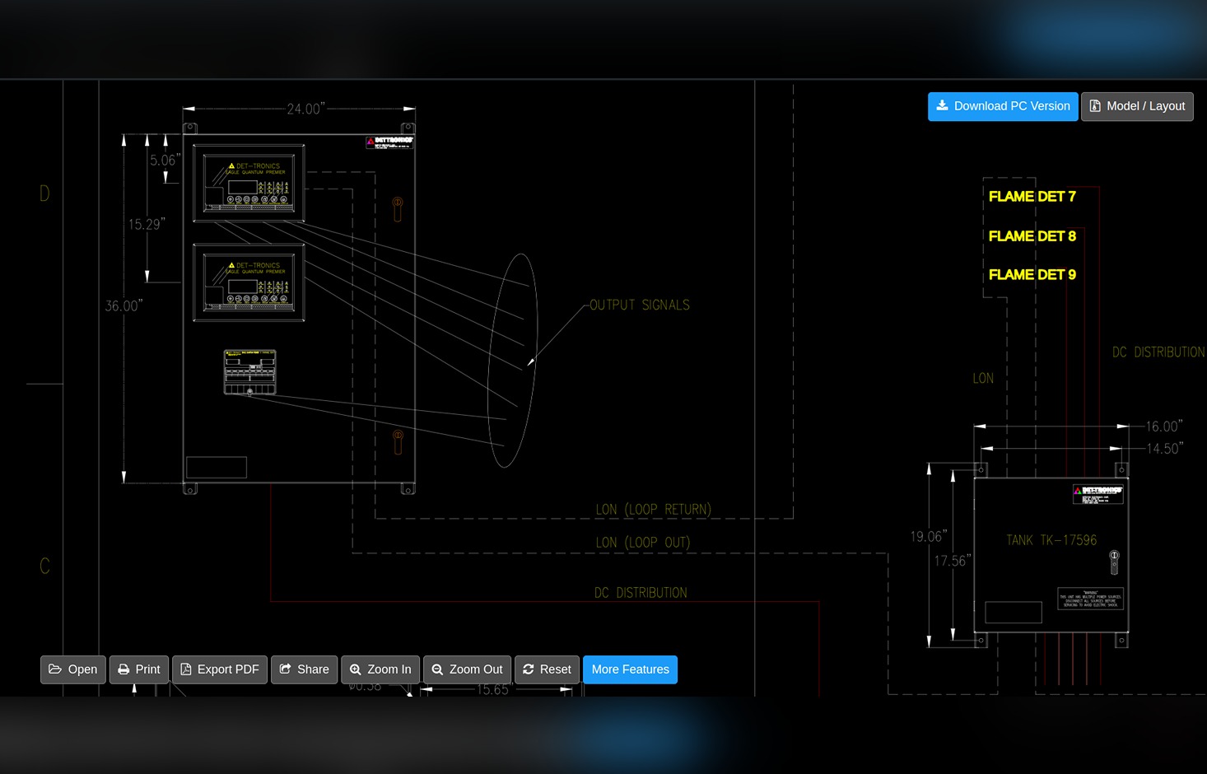1207x774 pixels.
Task: Share the drawing
Action: [304, 669]
